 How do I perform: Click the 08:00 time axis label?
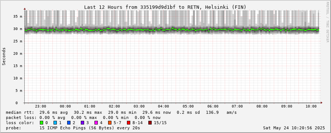coord(262,106)
